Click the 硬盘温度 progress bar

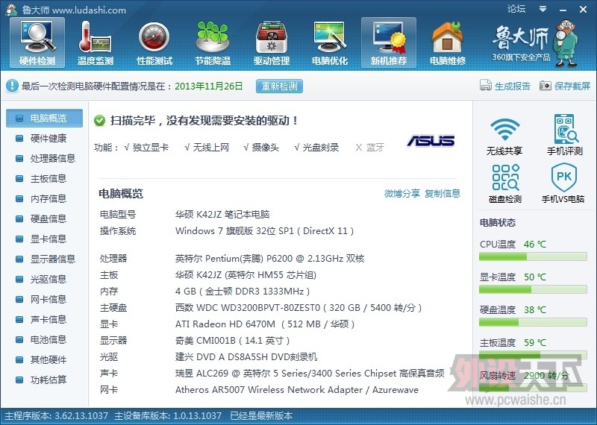tap(533, 322)
